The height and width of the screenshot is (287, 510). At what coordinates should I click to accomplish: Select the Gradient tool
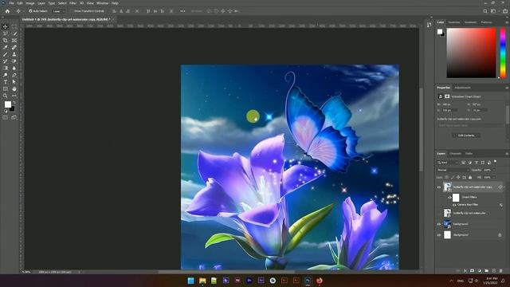(6, 68)
